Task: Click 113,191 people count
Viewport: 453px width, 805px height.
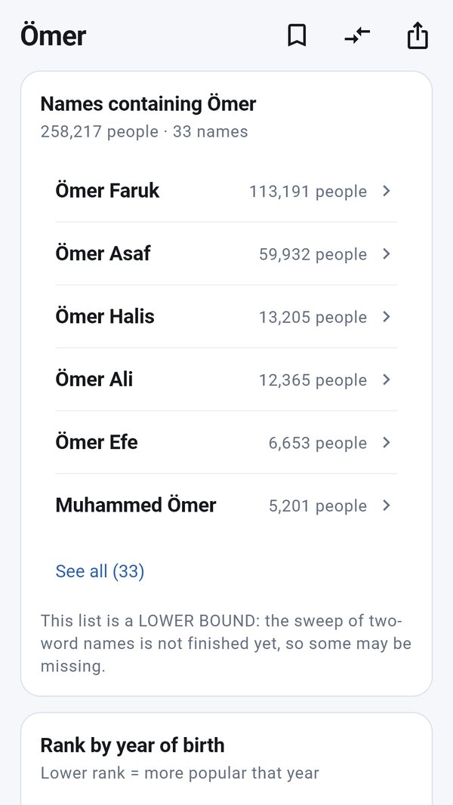Action: [308, 192]
